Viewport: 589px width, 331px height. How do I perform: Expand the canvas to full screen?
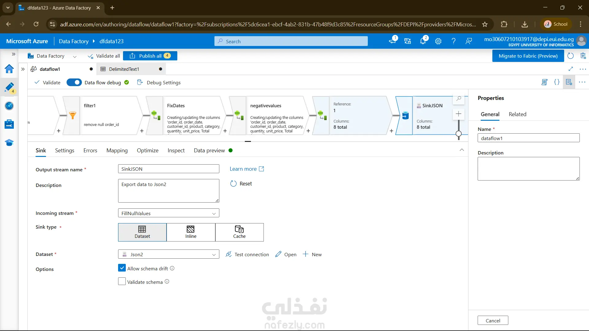click(571, 69)
